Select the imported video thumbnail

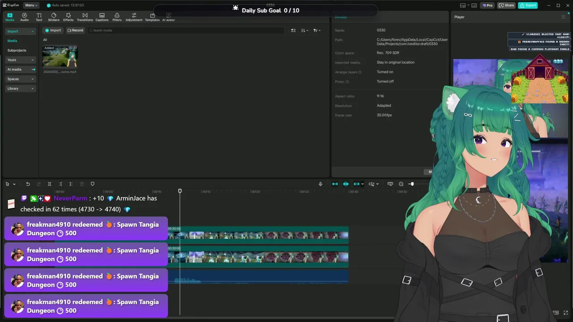pyautogui.click(x=60, y=56)
